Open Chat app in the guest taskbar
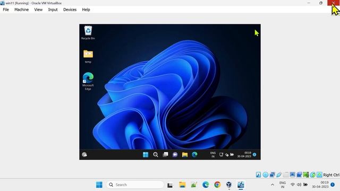The height and width of the screenshot is (191, 340). (x=175, y=154)
